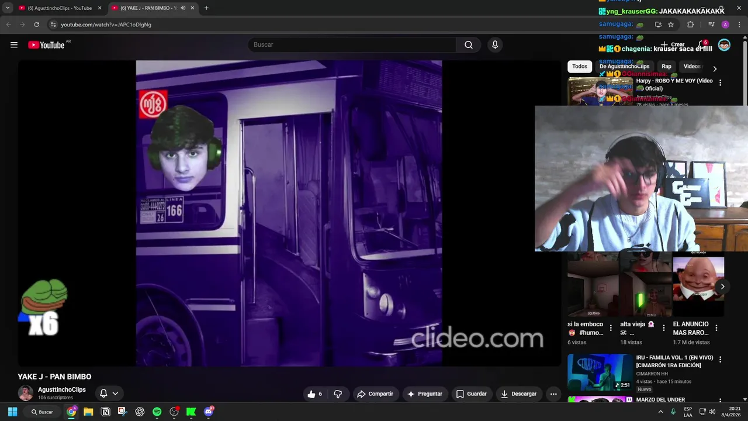Bookmark this page with the star
The width and height of the screenshot is (748, 421).
click(x=671, y=25)
